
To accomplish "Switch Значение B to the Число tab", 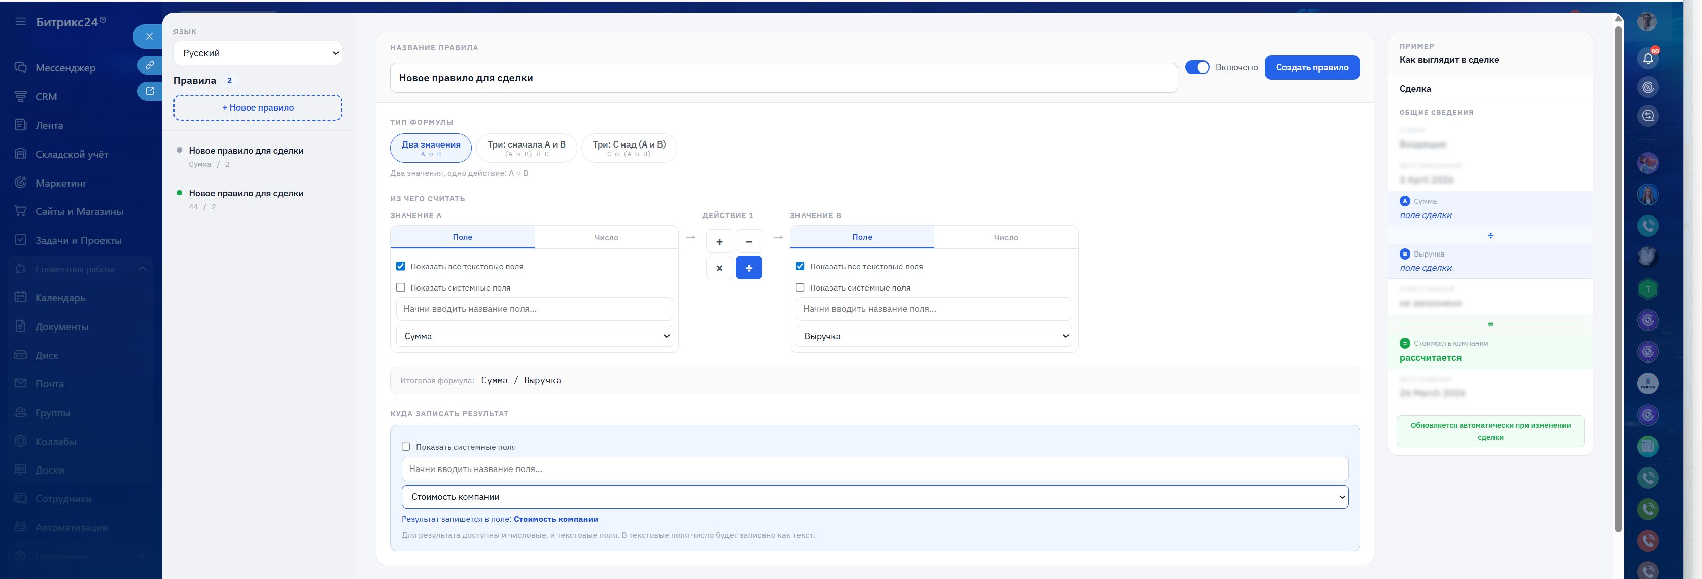I will pyautogui.click(x=1005, y=238).
